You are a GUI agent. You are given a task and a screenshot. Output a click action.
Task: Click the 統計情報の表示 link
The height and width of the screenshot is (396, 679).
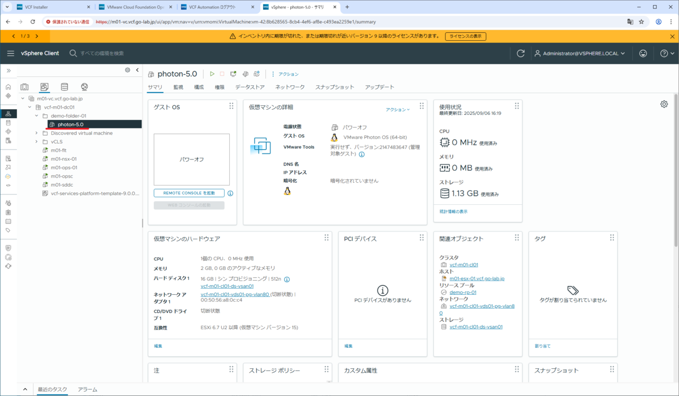tap(453, 211)
